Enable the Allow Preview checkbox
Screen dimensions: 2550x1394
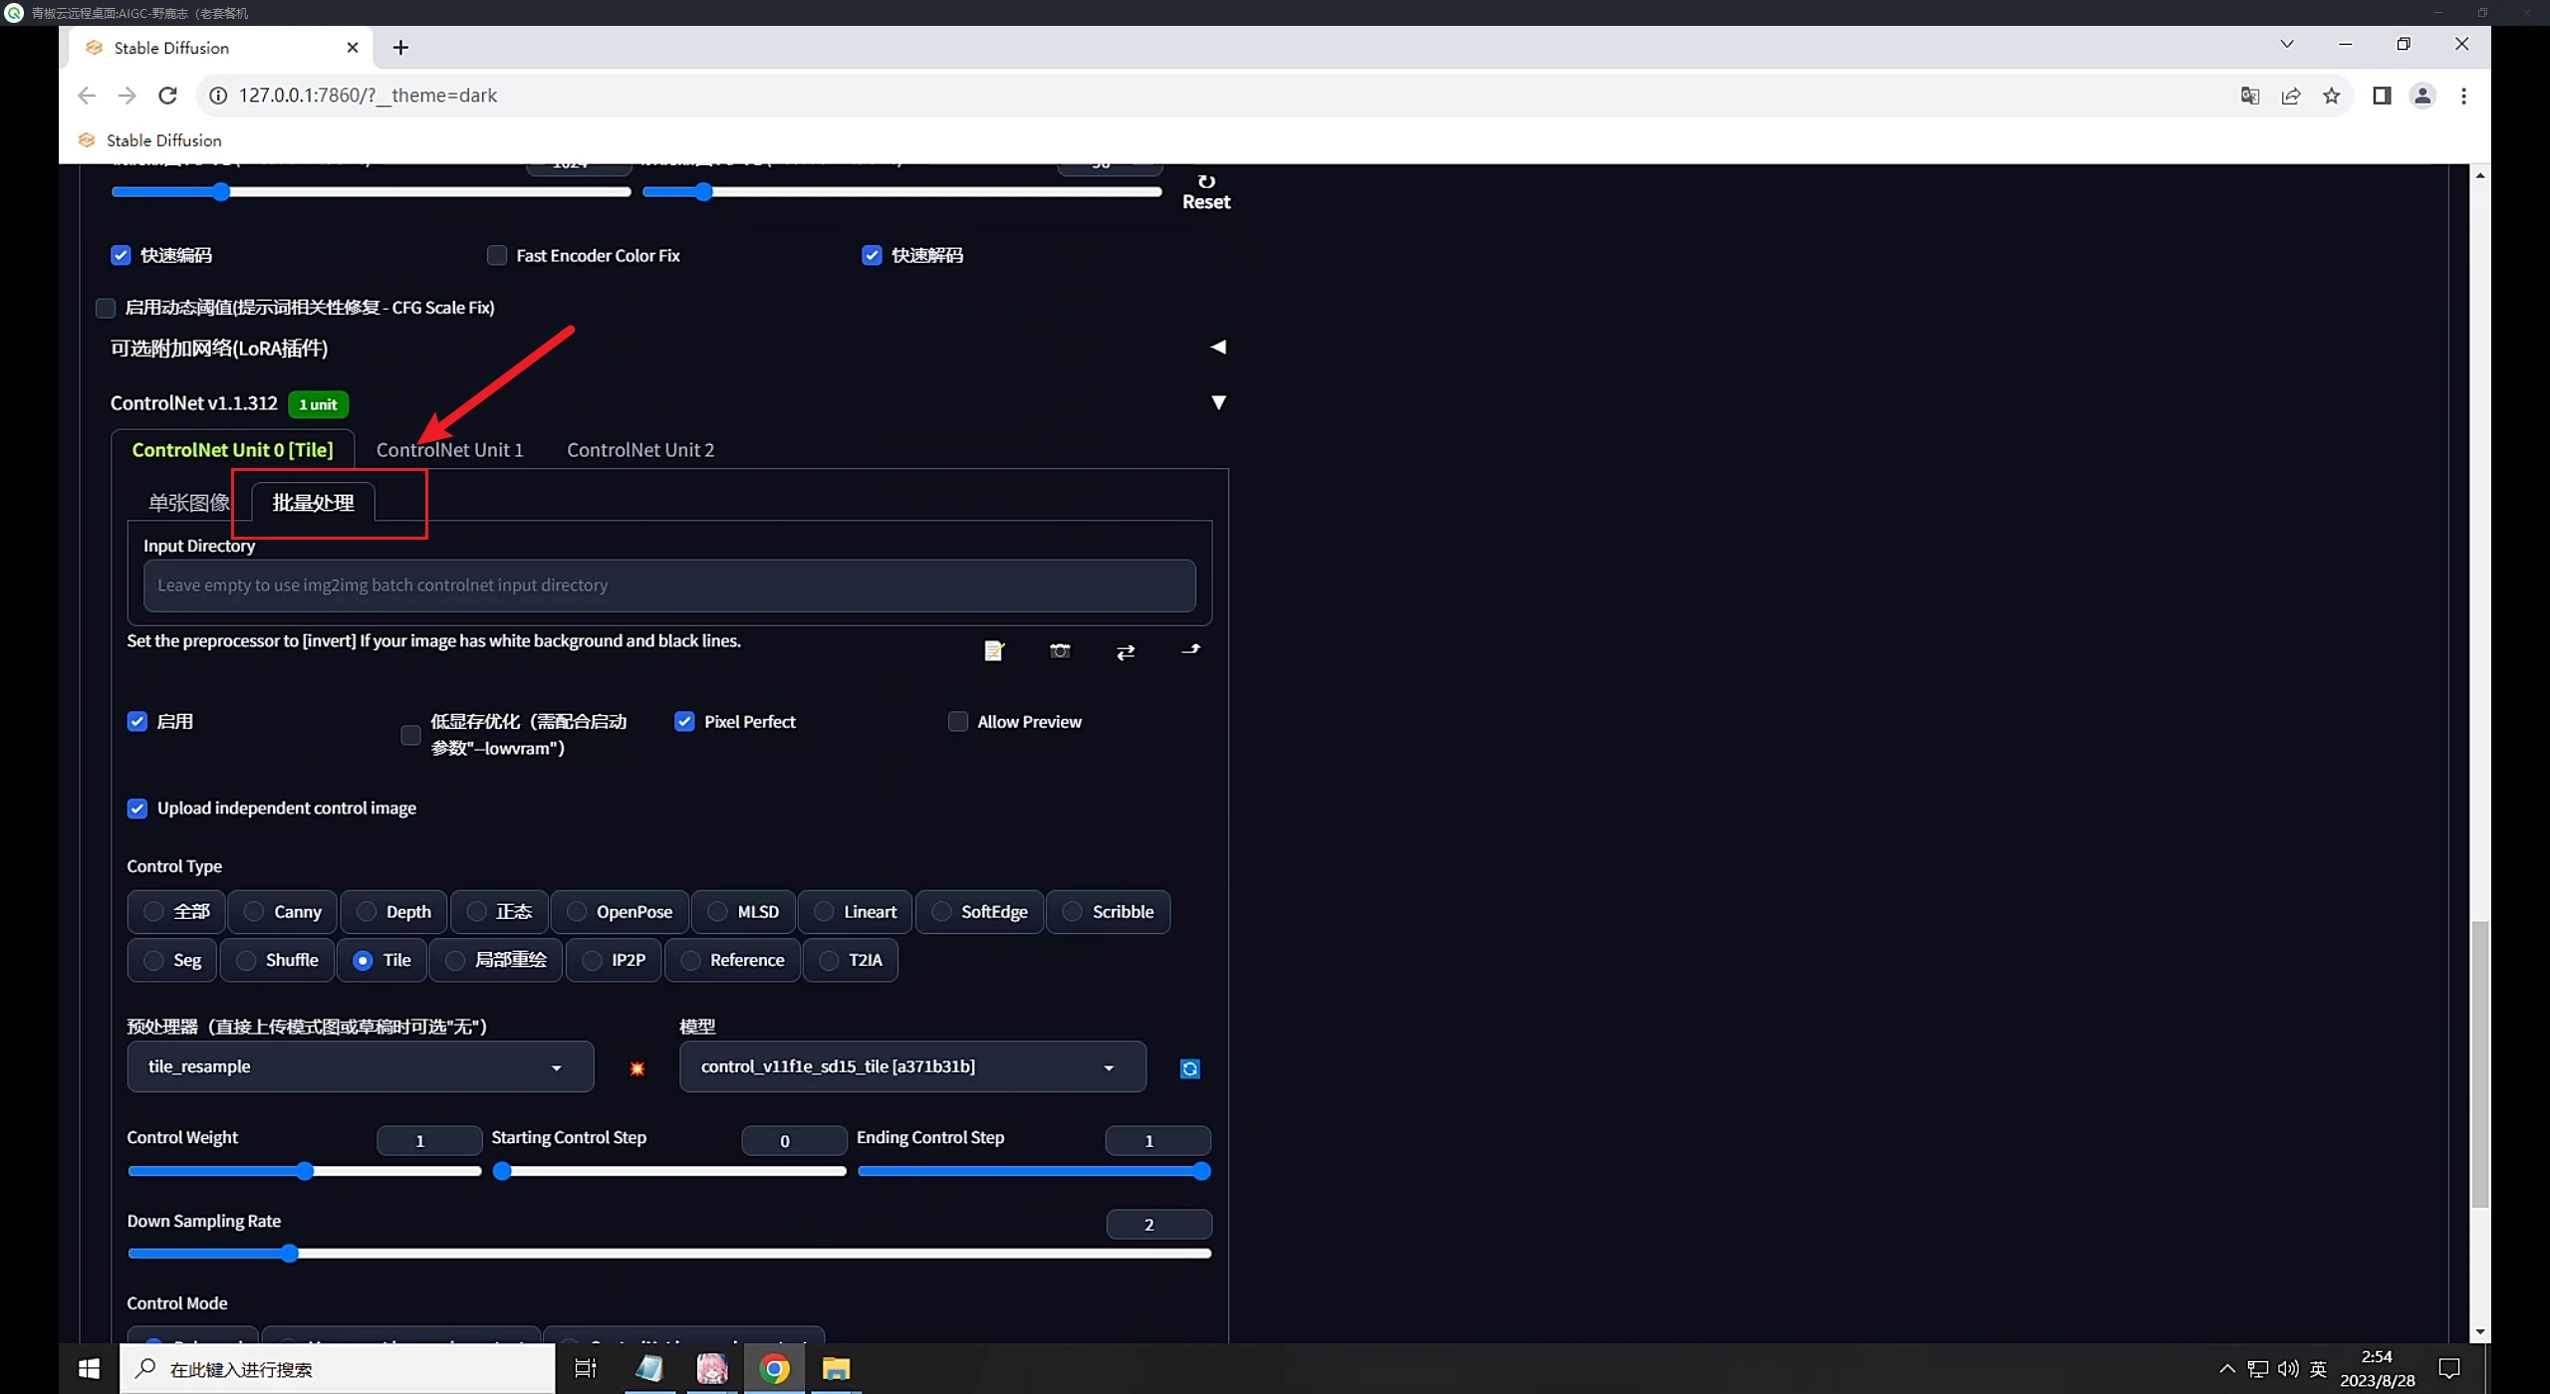point(957,721)
